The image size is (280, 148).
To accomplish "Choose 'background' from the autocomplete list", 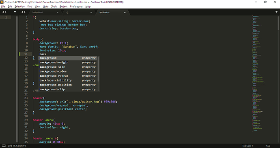I will [68, 58].
